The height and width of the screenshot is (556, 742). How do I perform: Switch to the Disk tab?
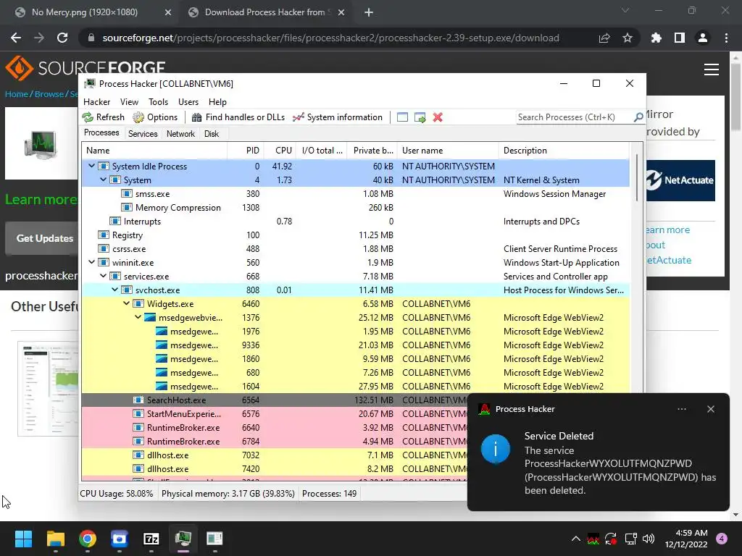[x=212, y=134]
